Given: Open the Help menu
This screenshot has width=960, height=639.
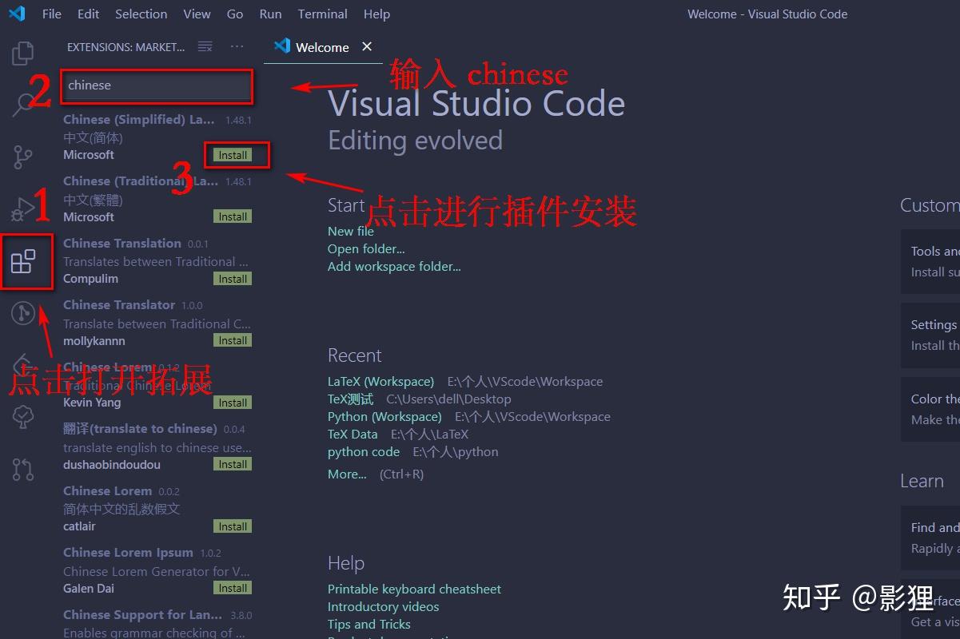Looking at the screenshot, I should pyautogui.click(x=376, y=14).
